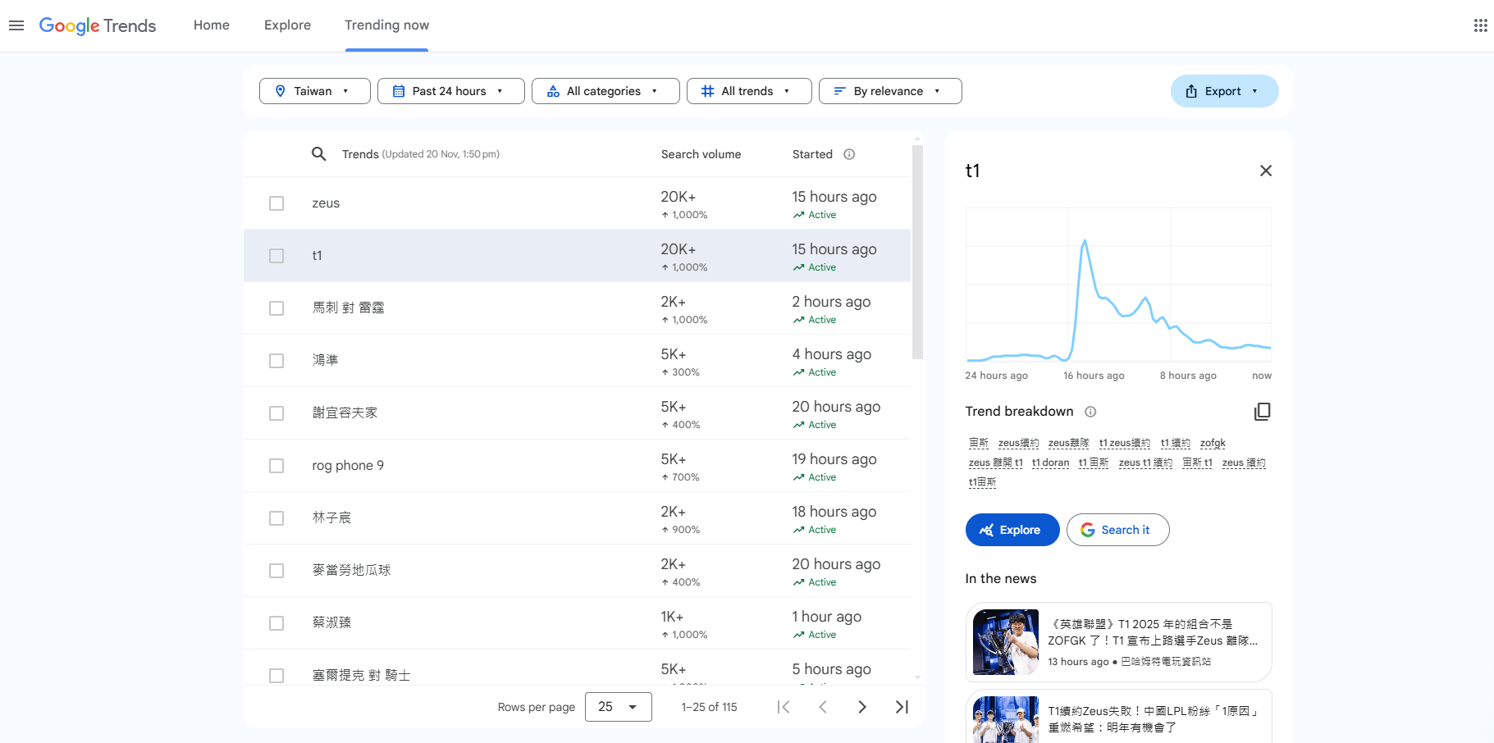Image resolution: width=1494 pixels, height=743 pixels.
Task: Go to the next page of results
Action: 862,707
